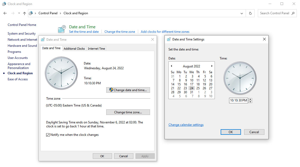This screenshot has width=300, height=167.
Task: Select August 24 in the calendar
Action: pos(192,88)
